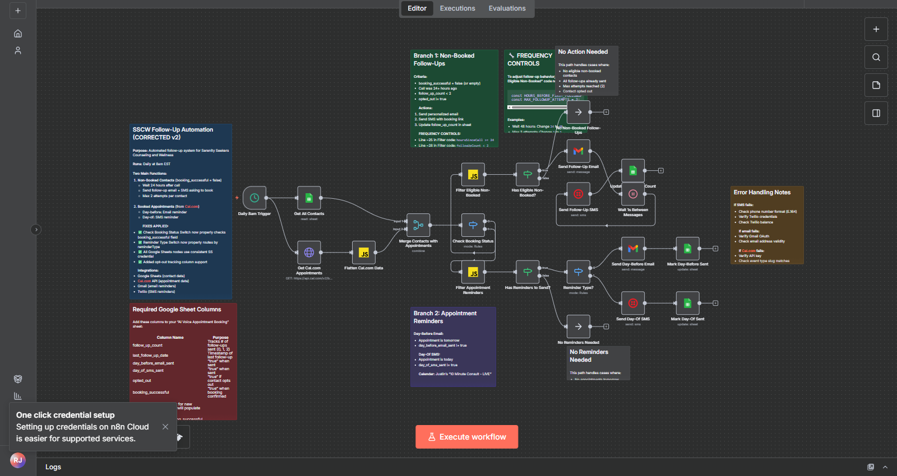Screen dimensions: 897x476
Task: Click the No Reminders Needed no-op node
Action: pos(578,326)
